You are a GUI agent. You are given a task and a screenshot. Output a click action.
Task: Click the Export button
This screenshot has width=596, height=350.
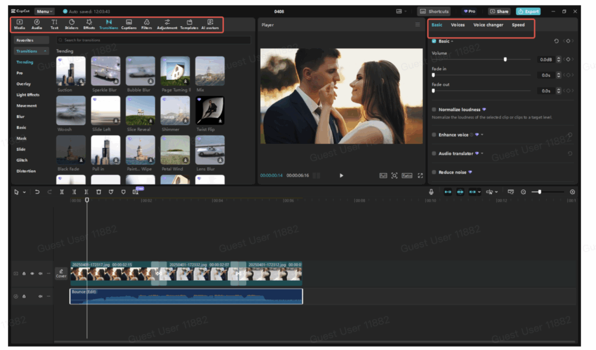tap(528, 11)
